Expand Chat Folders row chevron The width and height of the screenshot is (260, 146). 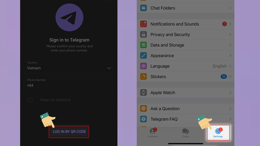[x=230, y=8]
